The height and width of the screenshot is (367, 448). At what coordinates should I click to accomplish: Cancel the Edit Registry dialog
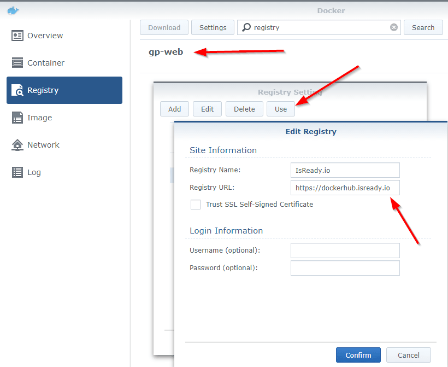point(409,355)
